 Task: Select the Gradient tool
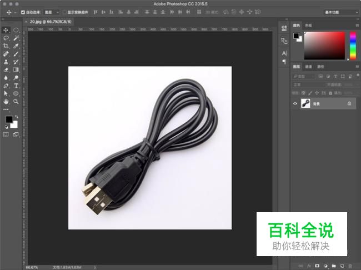tap(16, 69)
